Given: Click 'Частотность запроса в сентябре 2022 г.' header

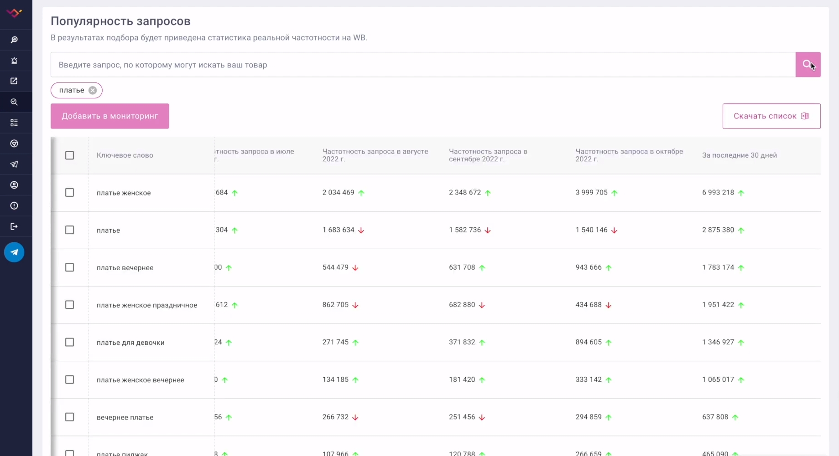Looking at the screenshot, I should 488,155.
